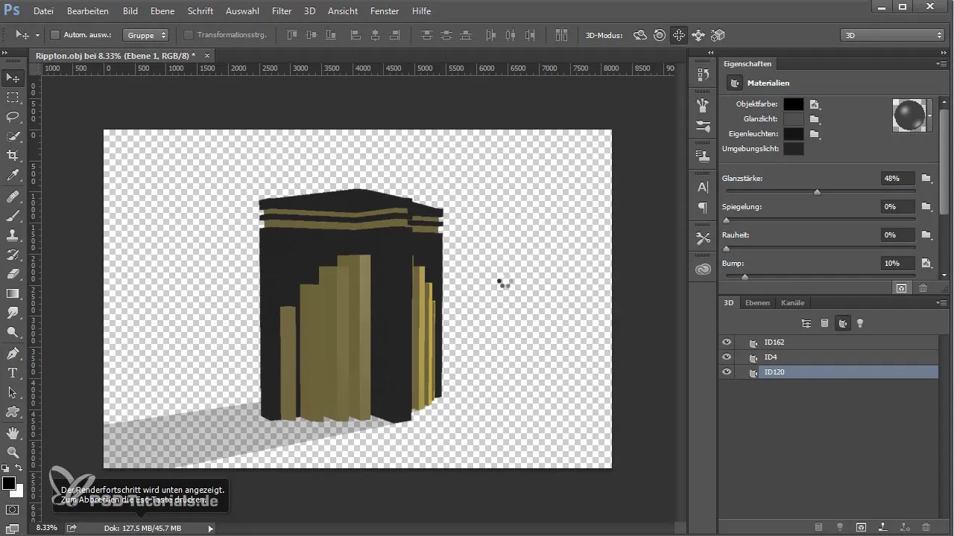Select the Crop tool
954x536 pixels.
(x=13, y=156)
